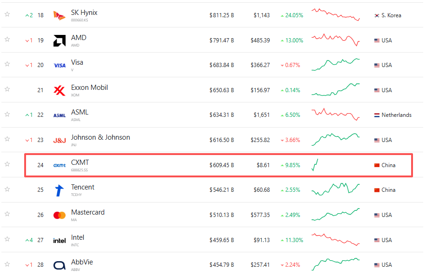The height and width of the screenshot is (277, 426).
Task: Open the CXMT company page
Action: pyautogui.click(x=80, y=162)
